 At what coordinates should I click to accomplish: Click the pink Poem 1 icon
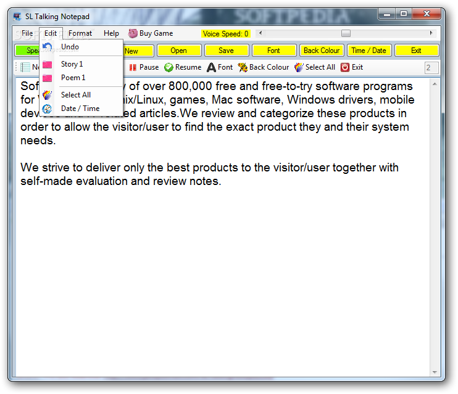(47, 78)
